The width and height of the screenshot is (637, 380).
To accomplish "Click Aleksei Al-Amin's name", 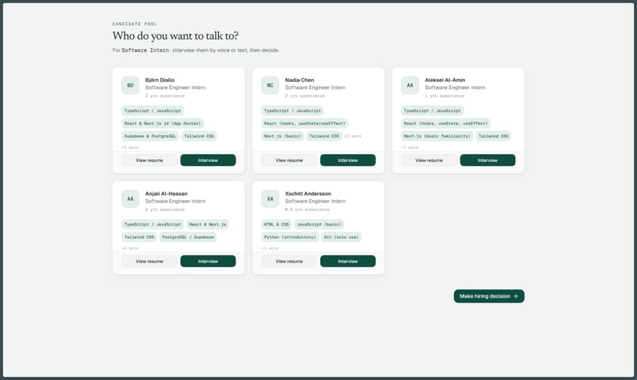I will click(445, 80).
